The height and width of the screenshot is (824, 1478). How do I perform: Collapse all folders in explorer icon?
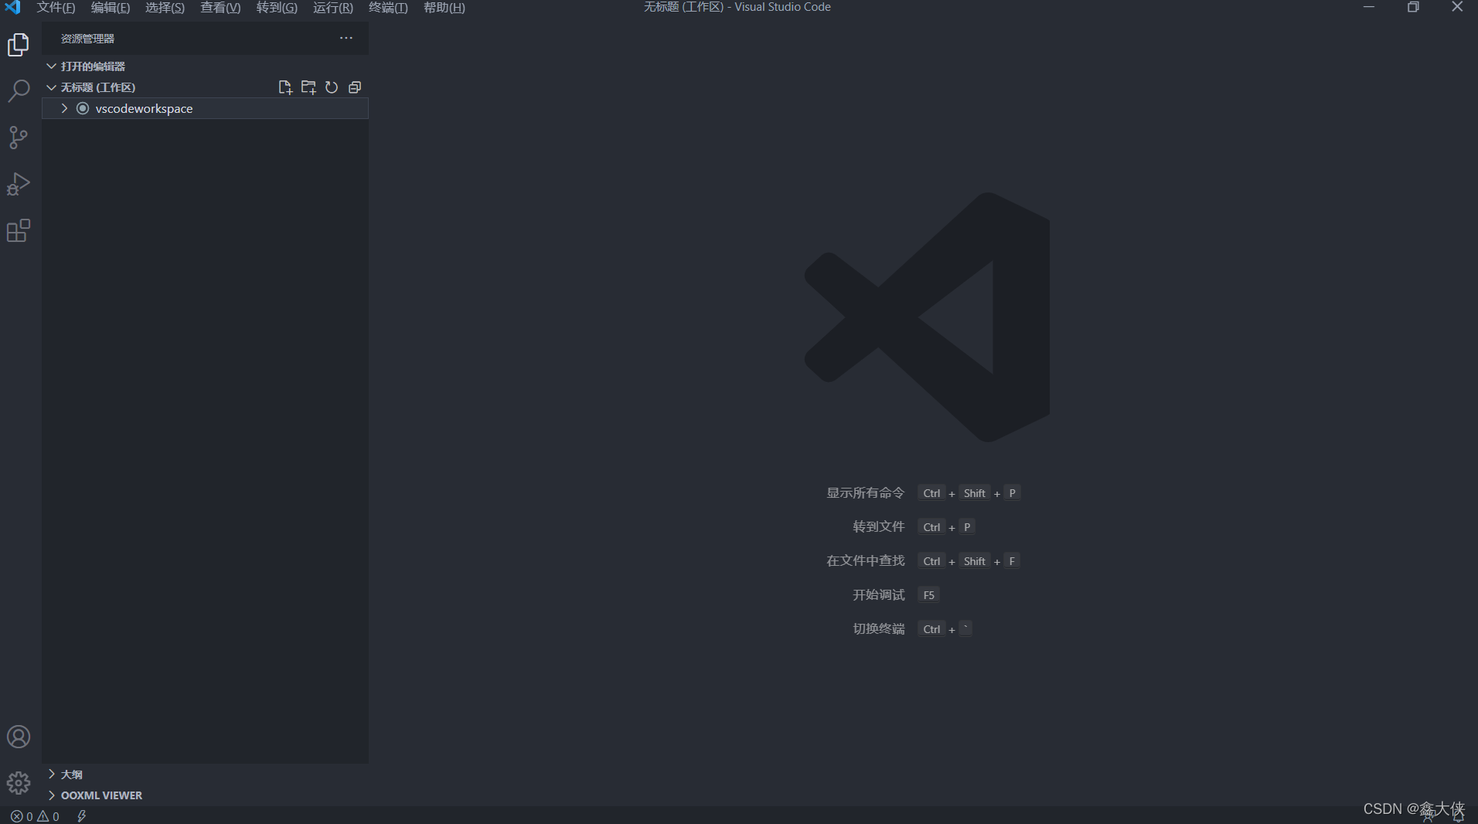coord(355,87)
